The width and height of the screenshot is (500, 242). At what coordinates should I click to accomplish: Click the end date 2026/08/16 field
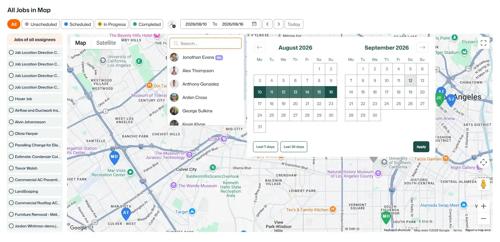(x=233, y=24)
